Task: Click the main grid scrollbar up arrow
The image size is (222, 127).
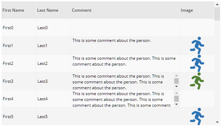Action: click(217, 4)
